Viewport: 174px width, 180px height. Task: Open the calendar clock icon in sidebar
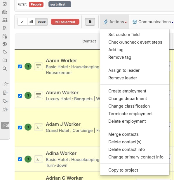tap(5, 36)
